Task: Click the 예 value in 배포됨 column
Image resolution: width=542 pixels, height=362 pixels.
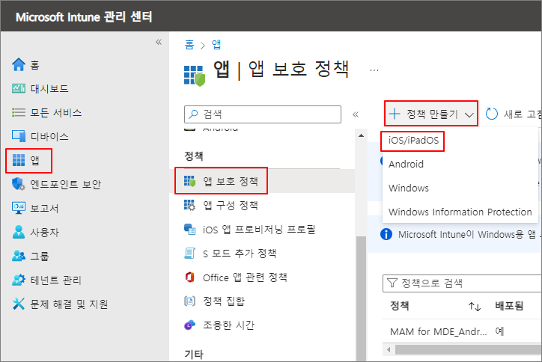Action: click(x=499, y=331)
